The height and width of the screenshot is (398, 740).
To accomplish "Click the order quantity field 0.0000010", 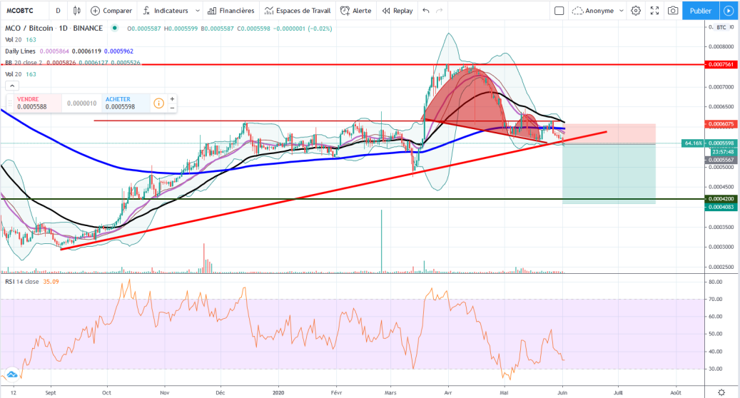I will coord(81,103).
